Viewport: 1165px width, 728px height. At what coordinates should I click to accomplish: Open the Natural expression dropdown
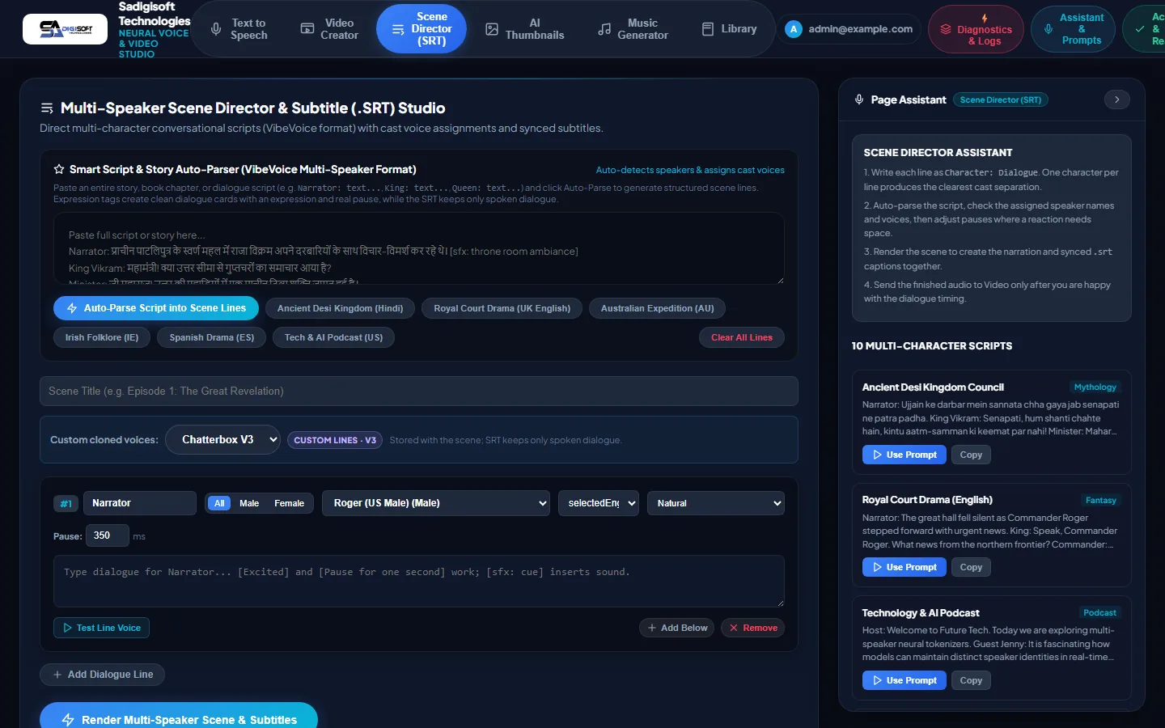[x=716, y=503]
